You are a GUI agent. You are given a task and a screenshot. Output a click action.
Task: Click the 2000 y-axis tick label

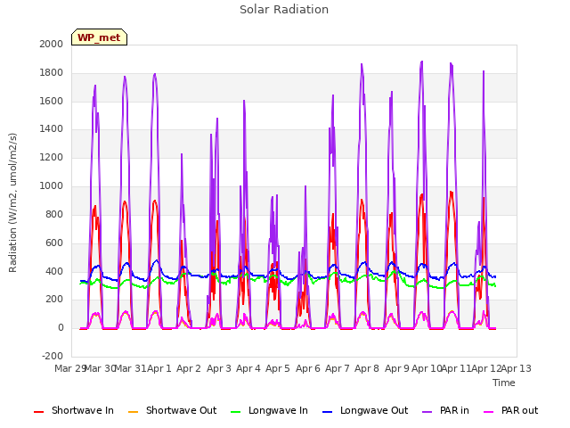click(x=52, y=44)
